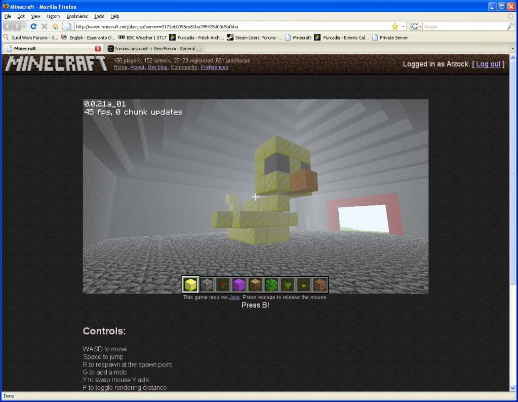Click the duck's orange beak block
518x402 pixels.
pyautogui.click(x=303, y=180)
